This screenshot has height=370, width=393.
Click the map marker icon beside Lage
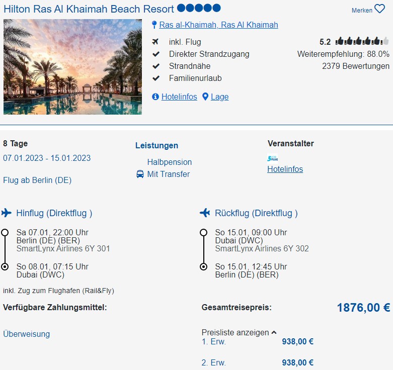coord(205,97)
